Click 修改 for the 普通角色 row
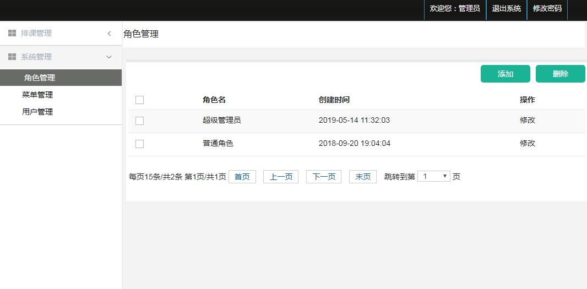 [528, 143]
